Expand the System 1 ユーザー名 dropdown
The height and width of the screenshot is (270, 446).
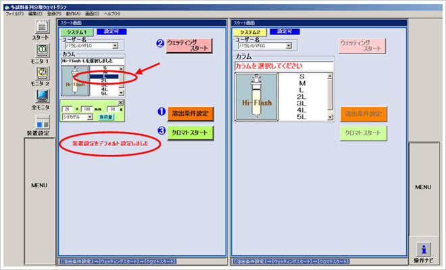(115, 46)
